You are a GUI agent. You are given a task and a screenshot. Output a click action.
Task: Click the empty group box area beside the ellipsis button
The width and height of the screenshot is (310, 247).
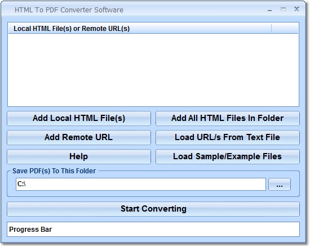click(295, 184)
